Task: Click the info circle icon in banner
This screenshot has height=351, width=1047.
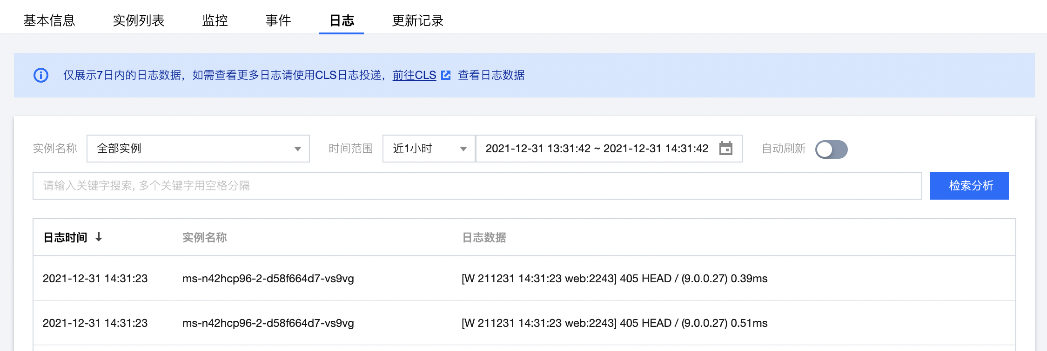Action: 41,75
